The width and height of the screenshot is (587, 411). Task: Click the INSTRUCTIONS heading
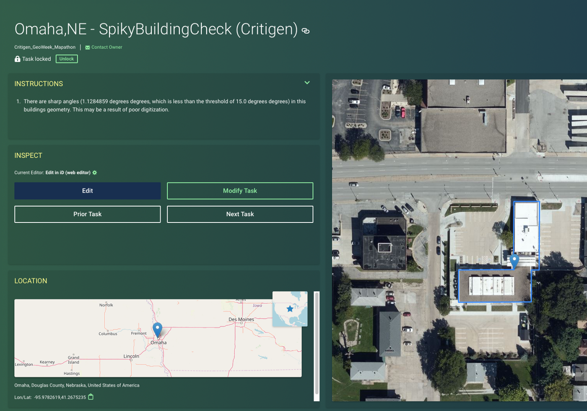point(39,84)
